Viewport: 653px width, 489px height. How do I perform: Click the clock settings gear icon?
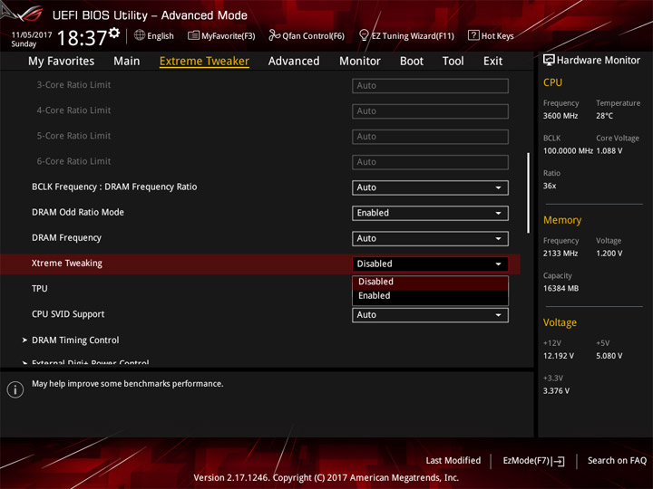coord(114,33)
